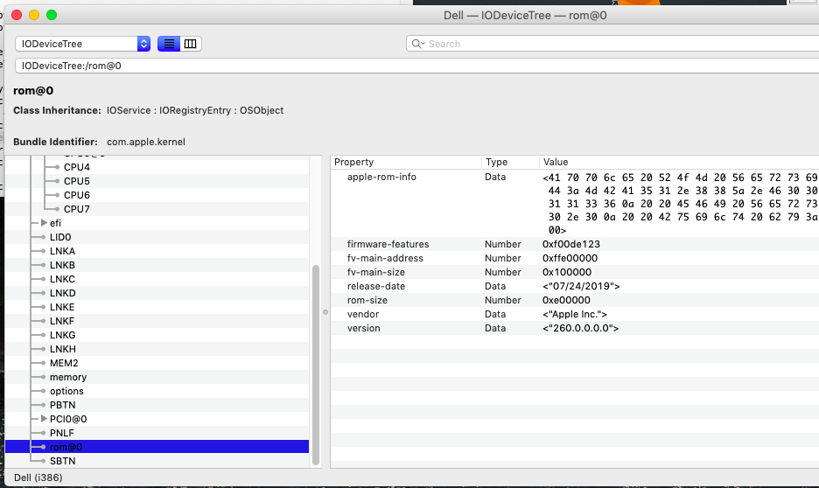The height and width of the screenshot is (488, 819).
Task: Click the red close window button
Action: [x=17, y=15]
